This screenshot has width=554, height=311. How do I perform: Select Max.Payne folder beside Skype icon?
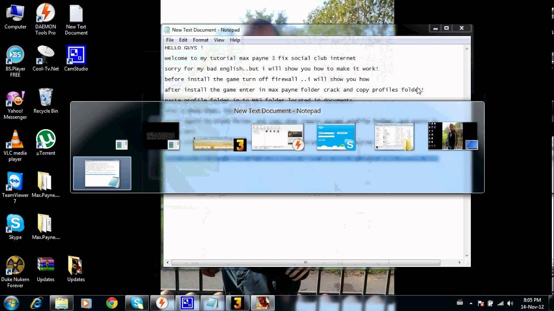[45, 227]
